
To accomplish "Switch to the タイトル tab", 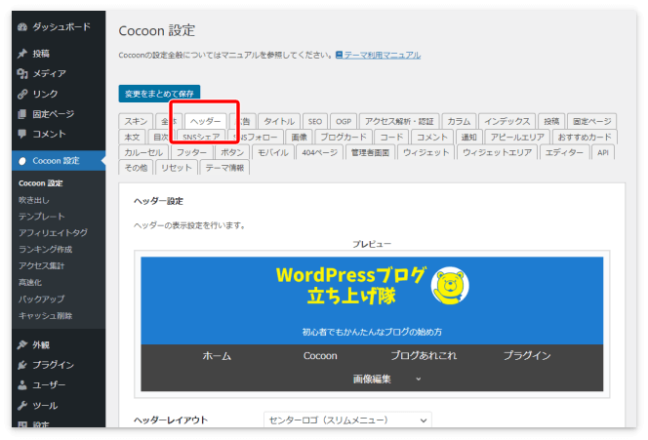I will pyautogui.click(x=279, y=121).
